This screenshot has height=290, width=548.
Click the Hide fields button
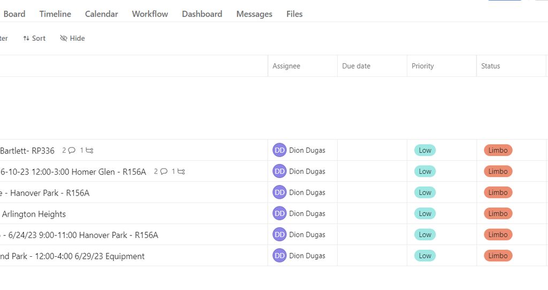coord(72,39)
